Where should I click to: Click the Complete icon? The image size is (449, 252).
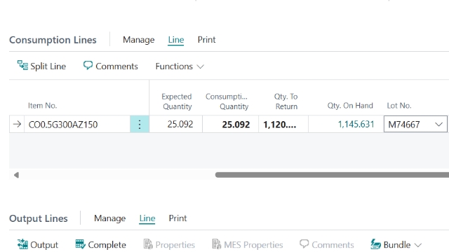(x=81, y=244)
